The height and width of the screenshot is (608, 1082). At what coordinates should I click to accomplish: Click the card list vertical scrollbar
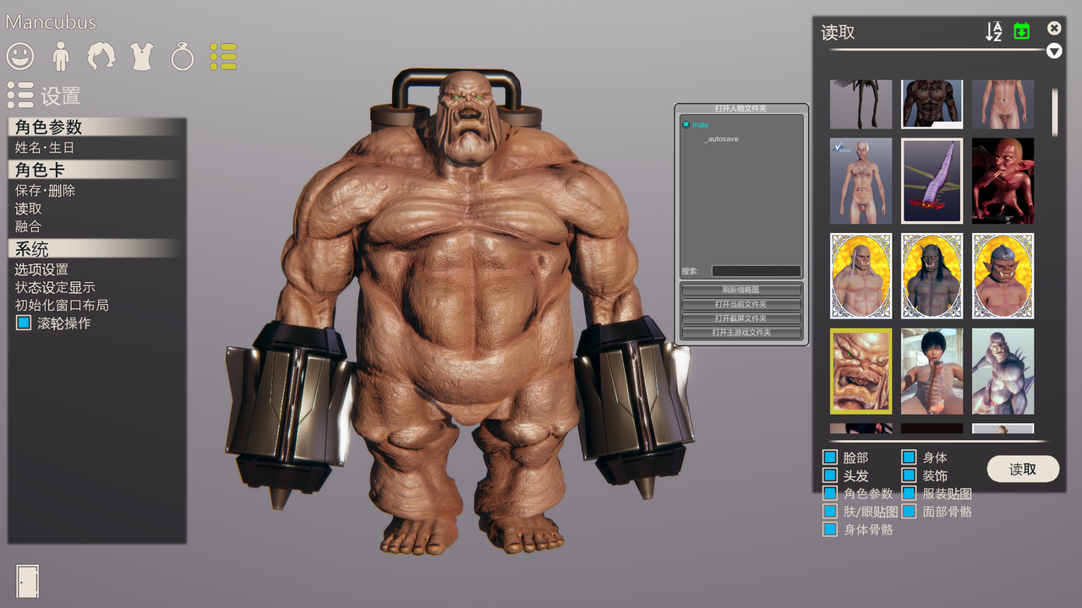click(1055, 111)
